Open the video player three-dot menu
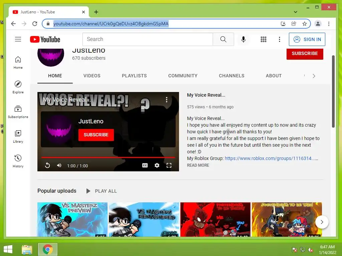Image resolution: width=342 pixels, height=256 pixels. 167,100
